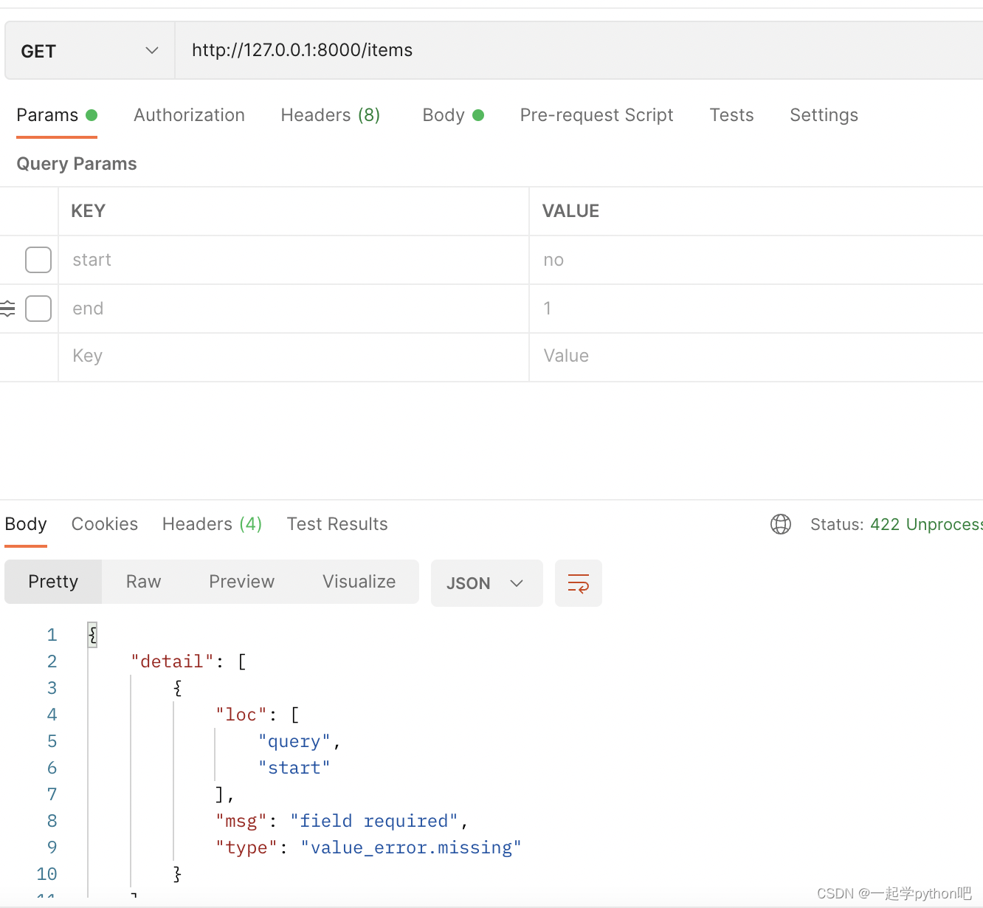Click the "start" value in the response
This screenshot has height=908, width=983.
point(294,768)
